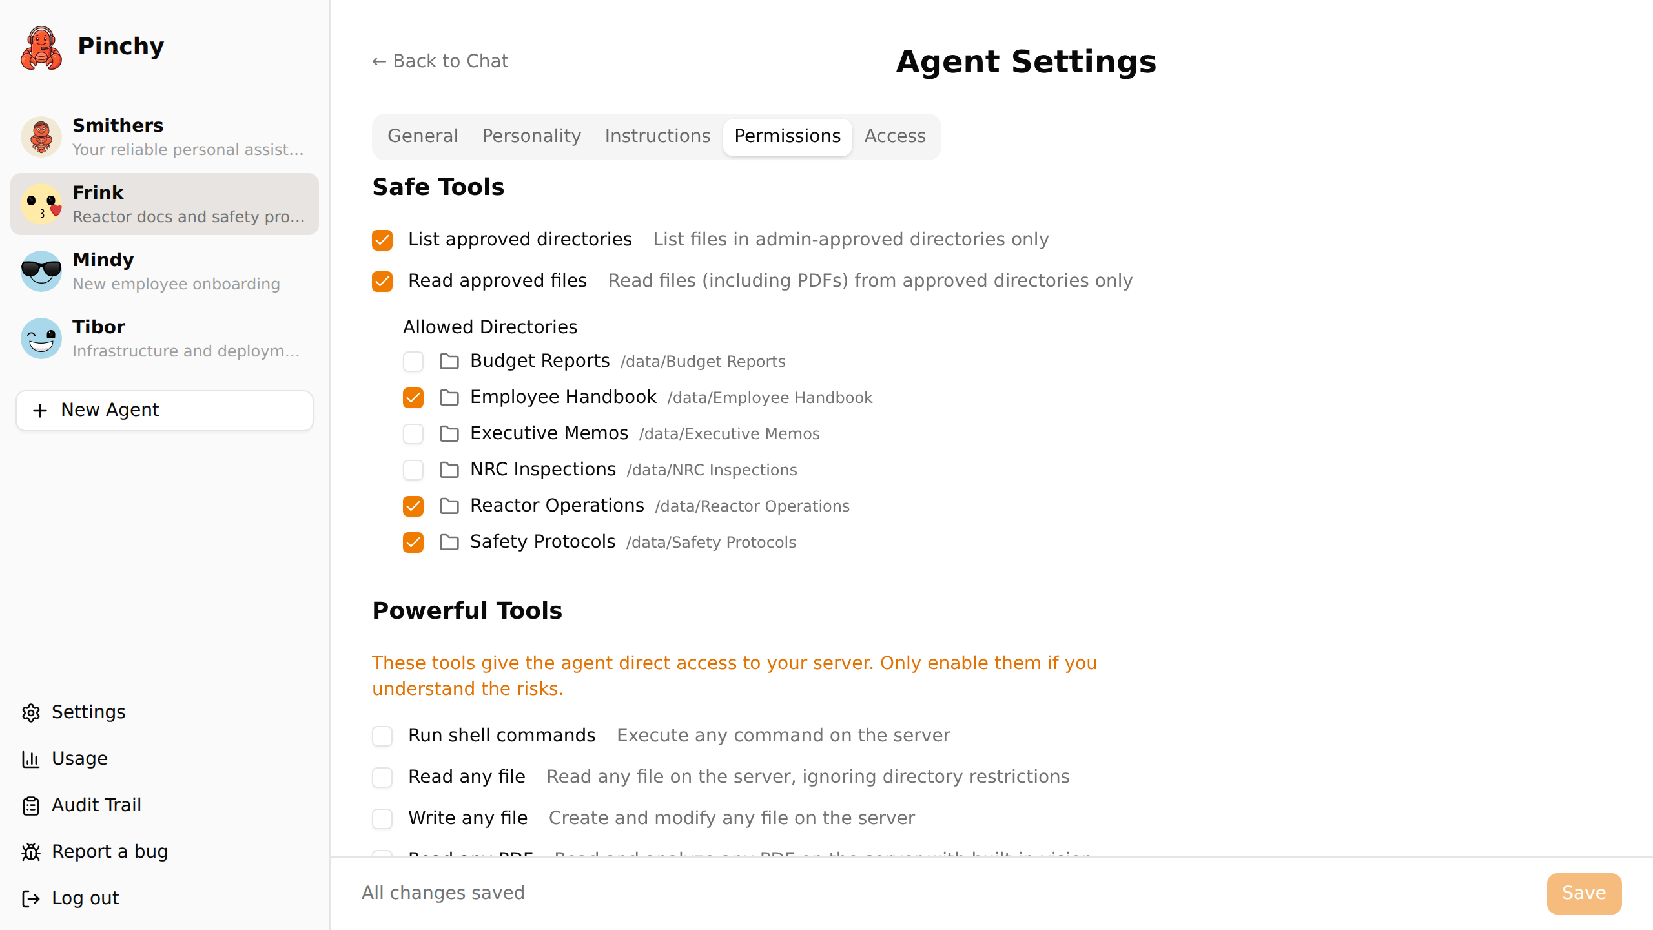
Task: Click the Budget Reports folder icon
Action: (x=448, y=362)
